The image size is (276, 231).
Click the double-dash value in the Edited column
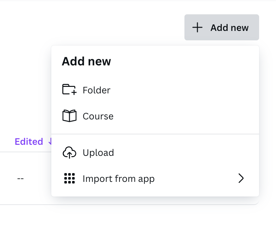[x=20, y=179]
